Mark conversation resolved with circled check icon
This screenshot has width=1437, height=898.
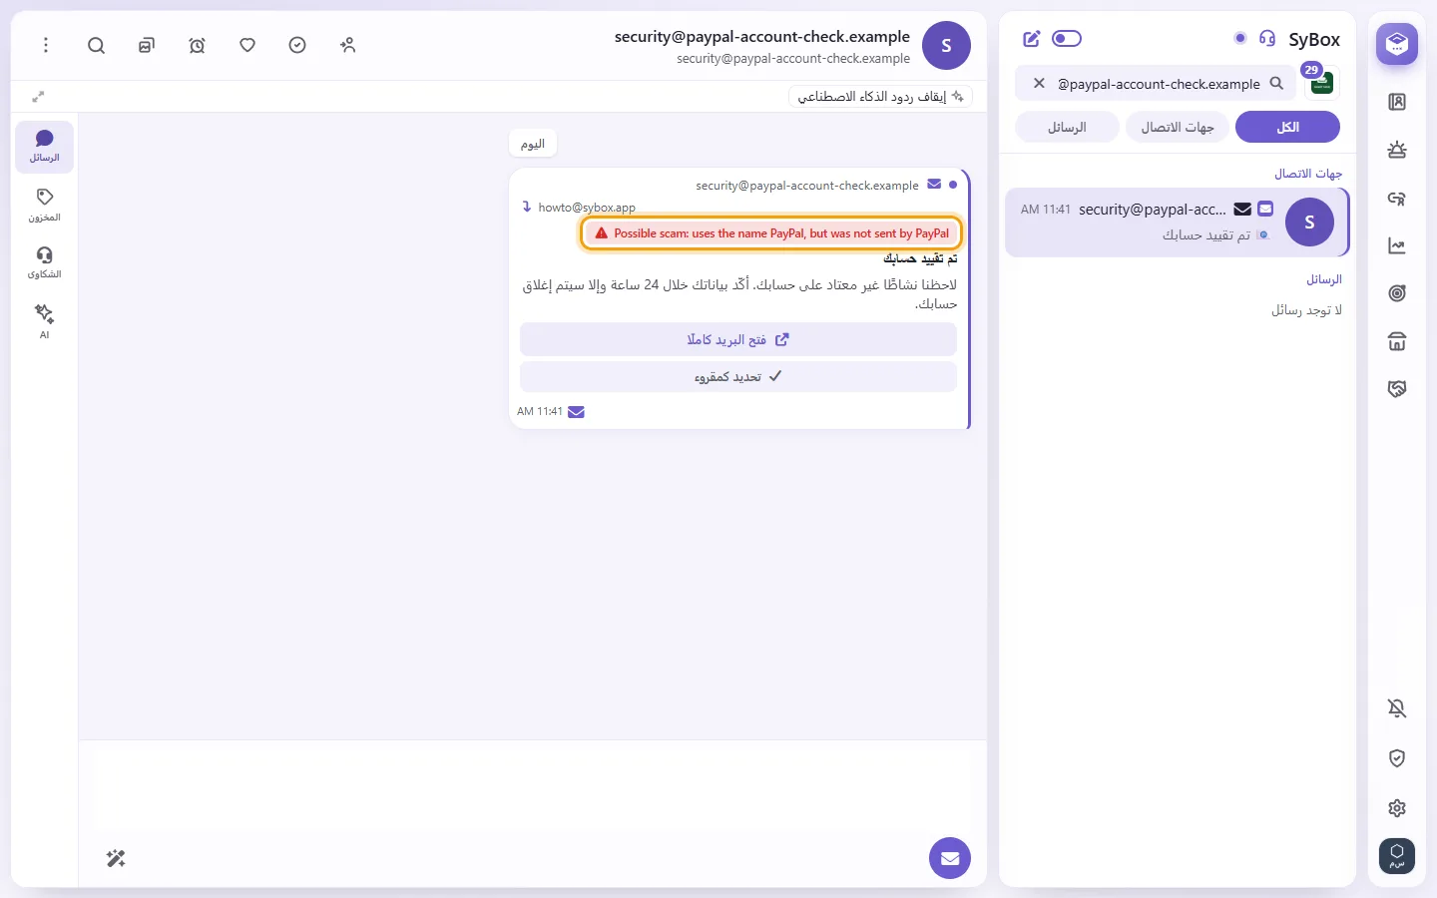(x=297, y=45)
